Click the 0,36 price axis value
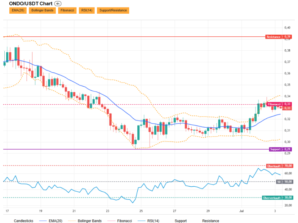The width and height of the screenshot is (298, 223). tap(287, 73)
